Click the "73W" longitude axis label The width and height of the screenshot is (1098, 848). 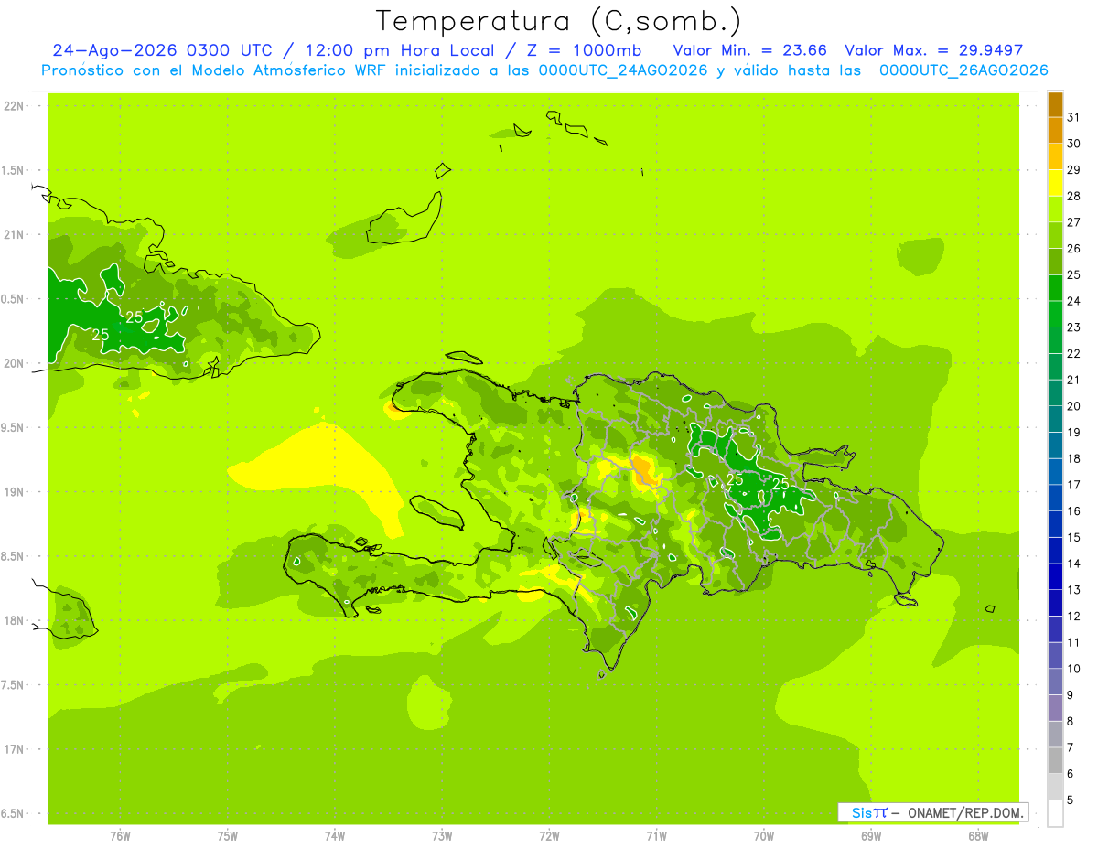click(x=442, y=836)
